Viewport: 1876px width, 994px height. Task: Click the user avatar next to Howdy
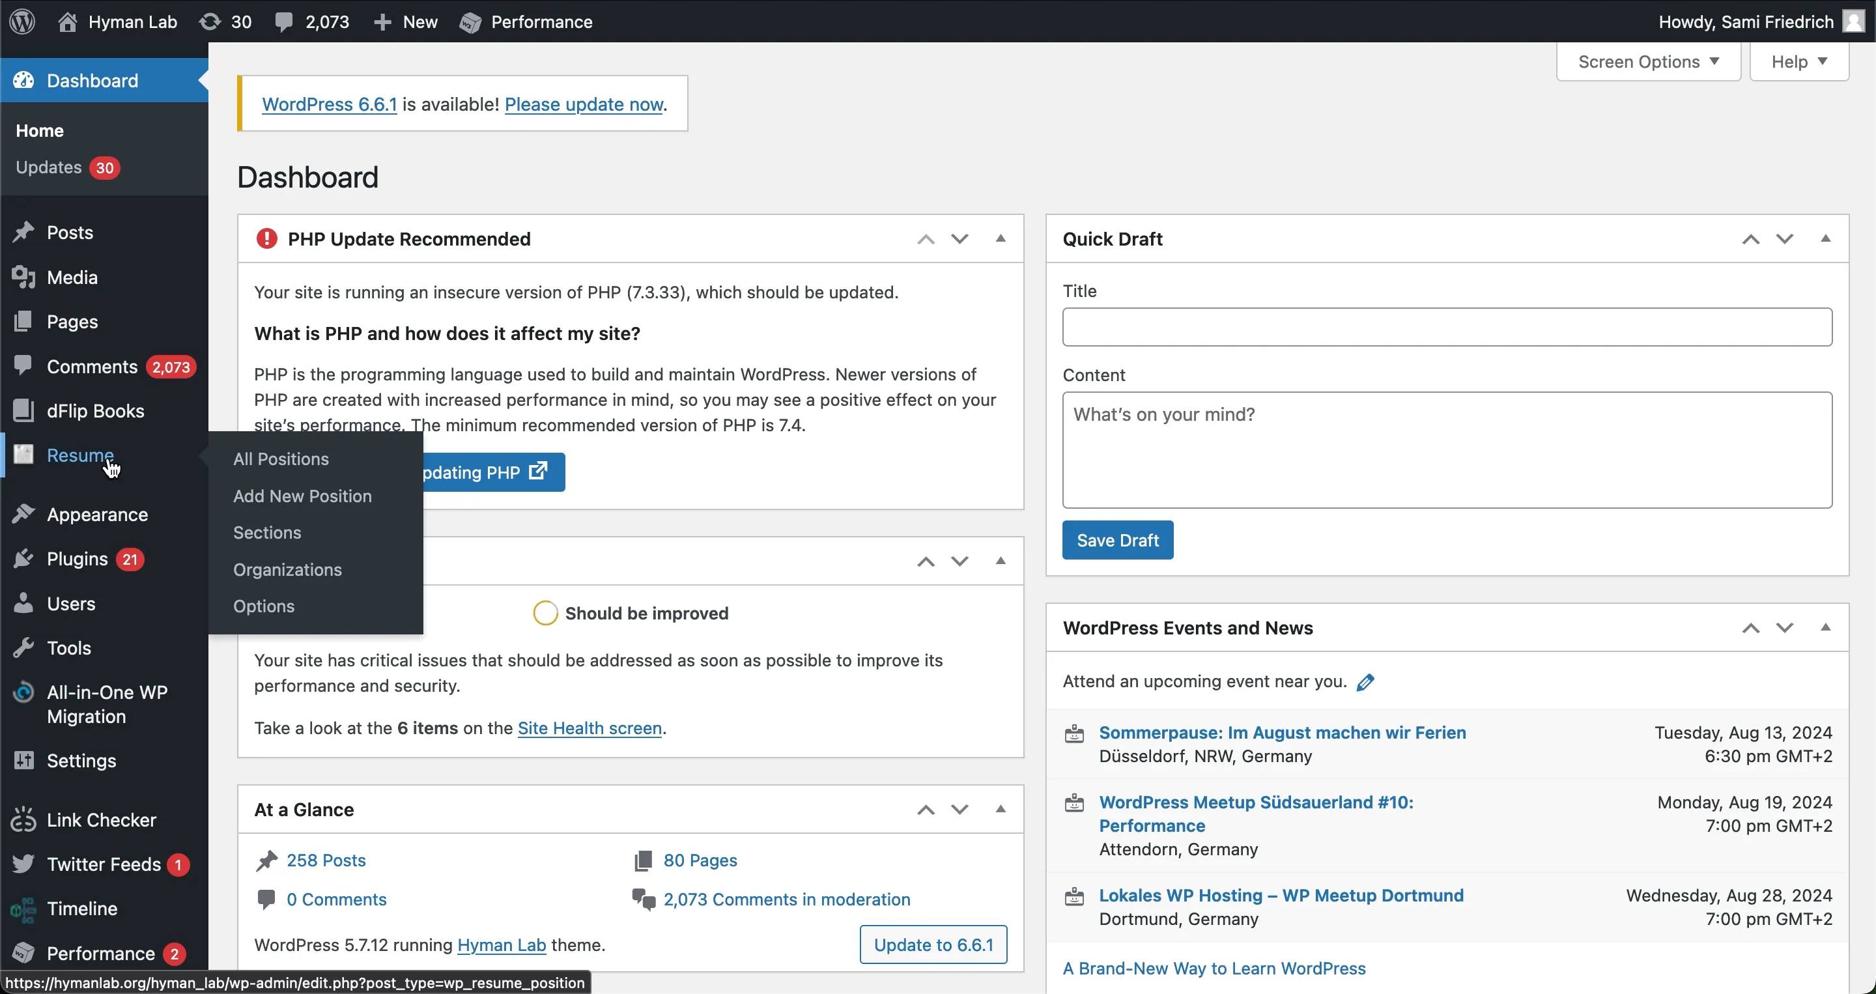(x=1853, y=21)
